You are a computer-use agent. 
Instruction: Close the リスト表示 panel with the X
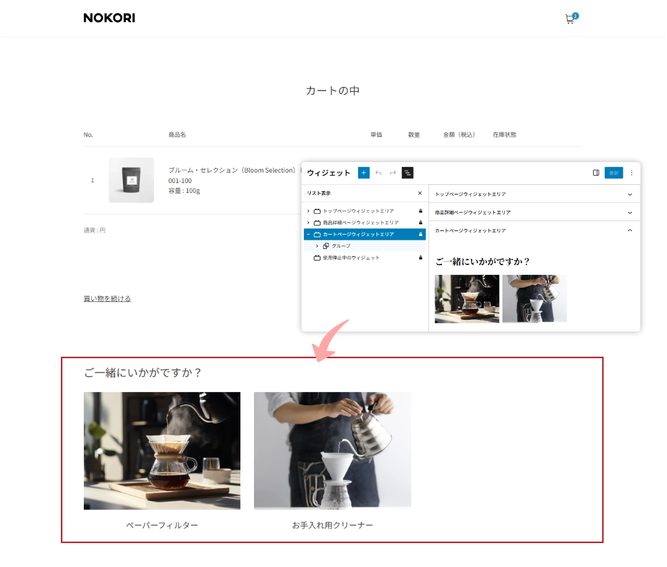click(420, 193)
